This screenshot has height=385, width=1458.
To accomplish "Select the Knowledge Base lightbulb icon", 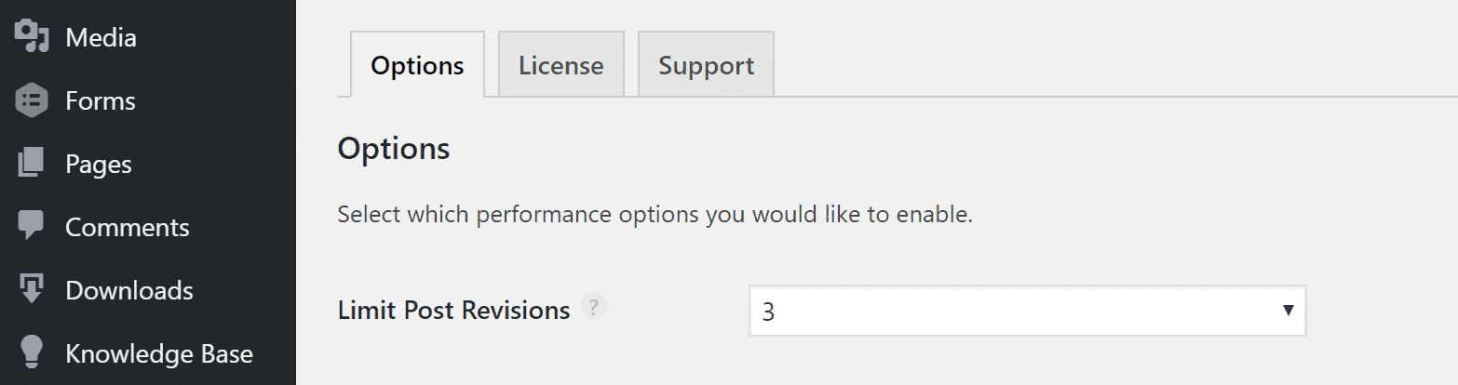I will coord(32,353).
